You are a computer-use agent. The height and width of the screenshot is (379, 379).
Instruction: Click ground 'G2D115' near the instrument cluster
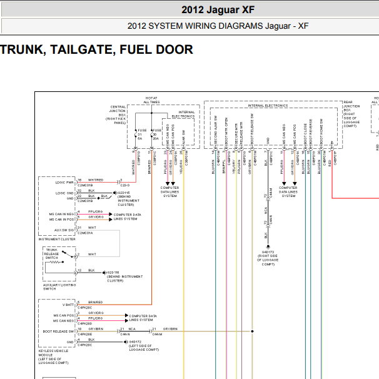(123, 193)
